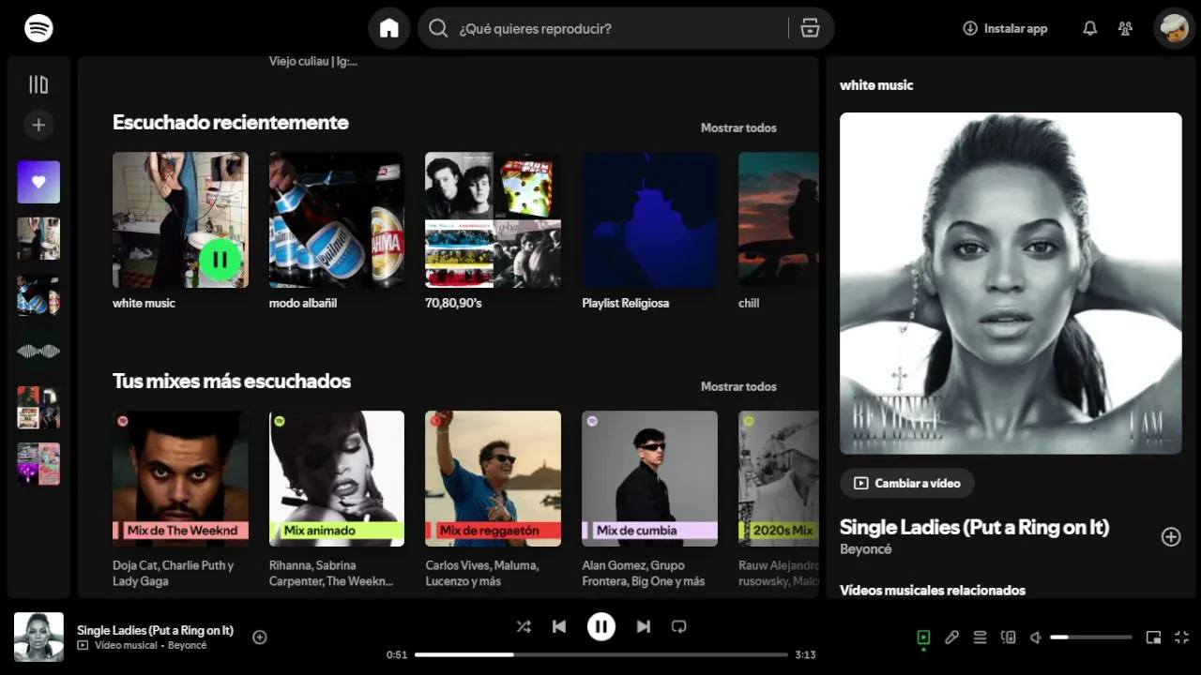Open Mix de reggaetón card
The image size is (1201, 675).
[493, 500]
